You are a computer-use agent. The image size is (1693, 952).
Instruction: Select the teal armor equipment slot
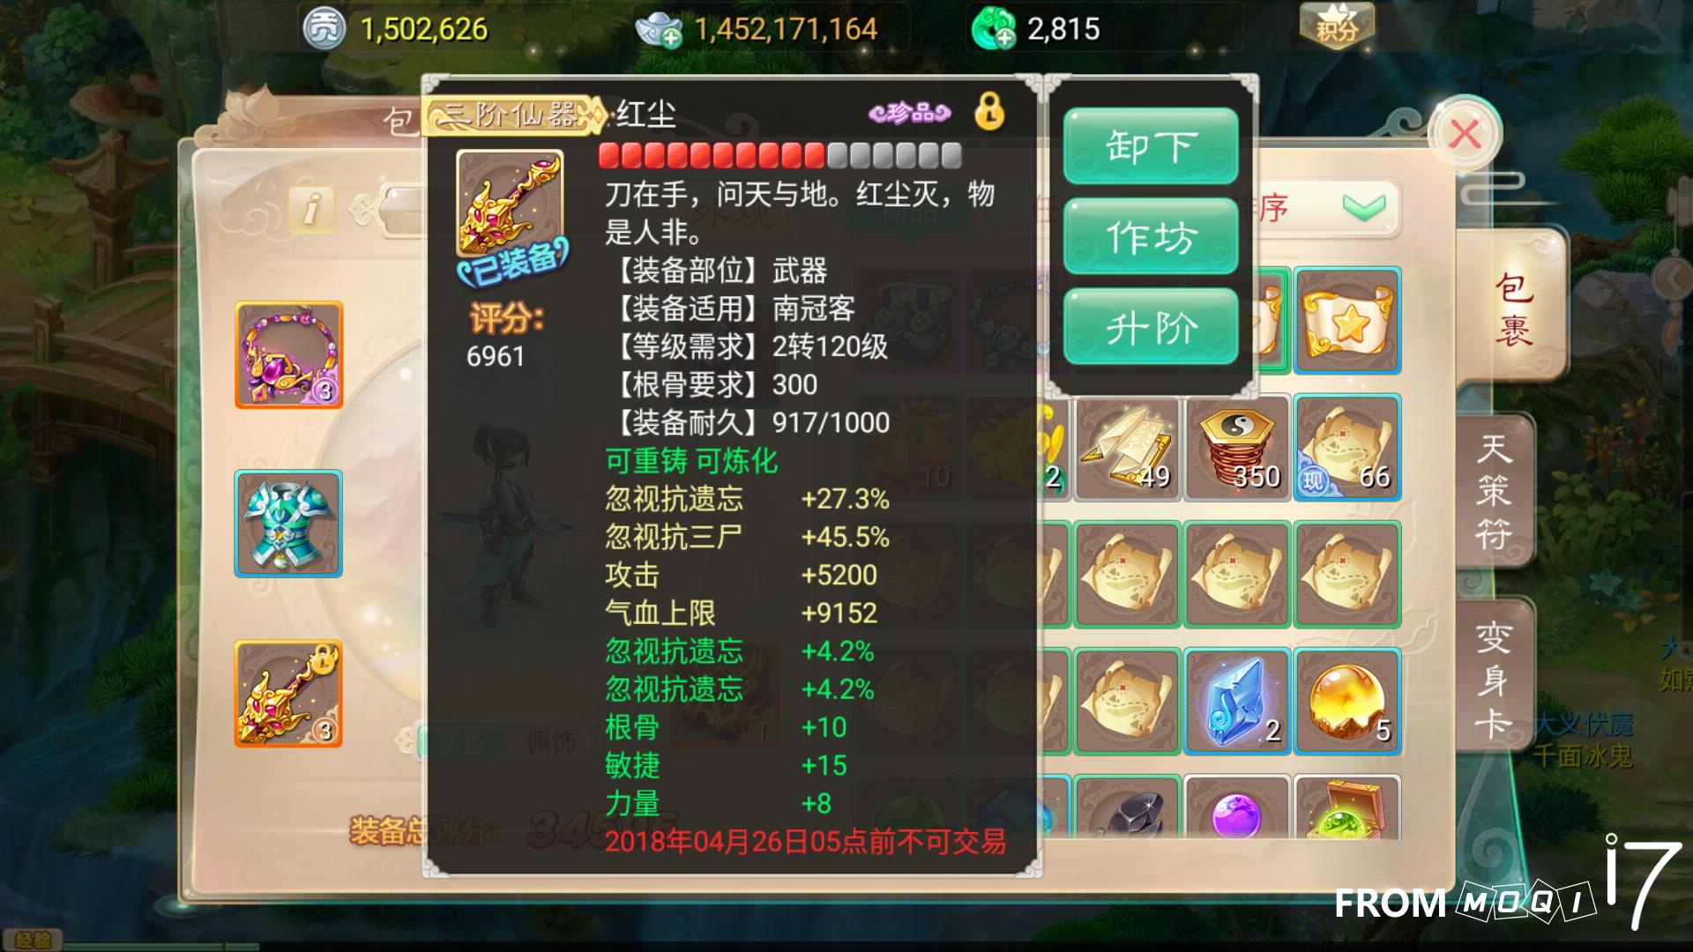[x=288, y=524]
